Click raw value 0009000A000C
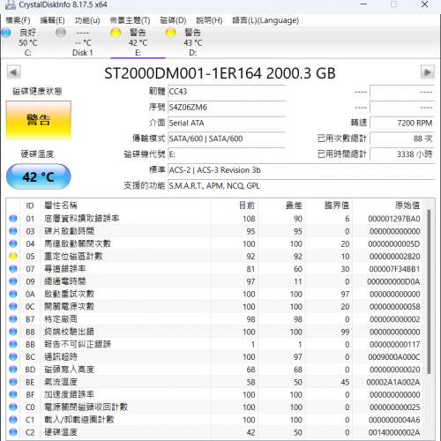Image resolution: width=441 pixels, height=441 pixels. click(394, 357)
